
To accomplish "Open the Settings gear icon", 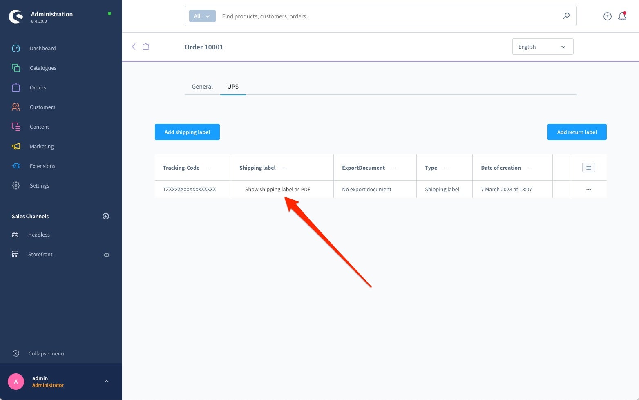I will pos(16,185).
